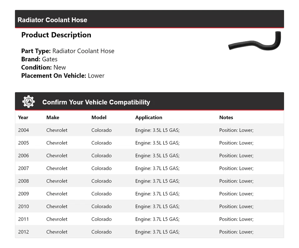Click the 2006 row engine 3.5L text
The image size is (299, 248).
[x=157, y=155]
